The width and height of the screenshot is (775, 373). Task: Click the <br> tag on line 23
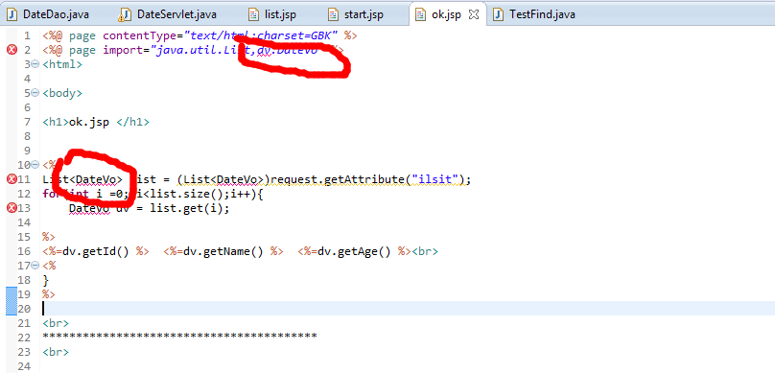56,352
